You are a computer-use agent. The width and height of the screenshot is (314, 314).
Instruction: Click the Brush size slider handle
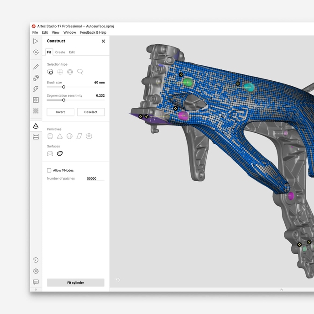point(64,87)
